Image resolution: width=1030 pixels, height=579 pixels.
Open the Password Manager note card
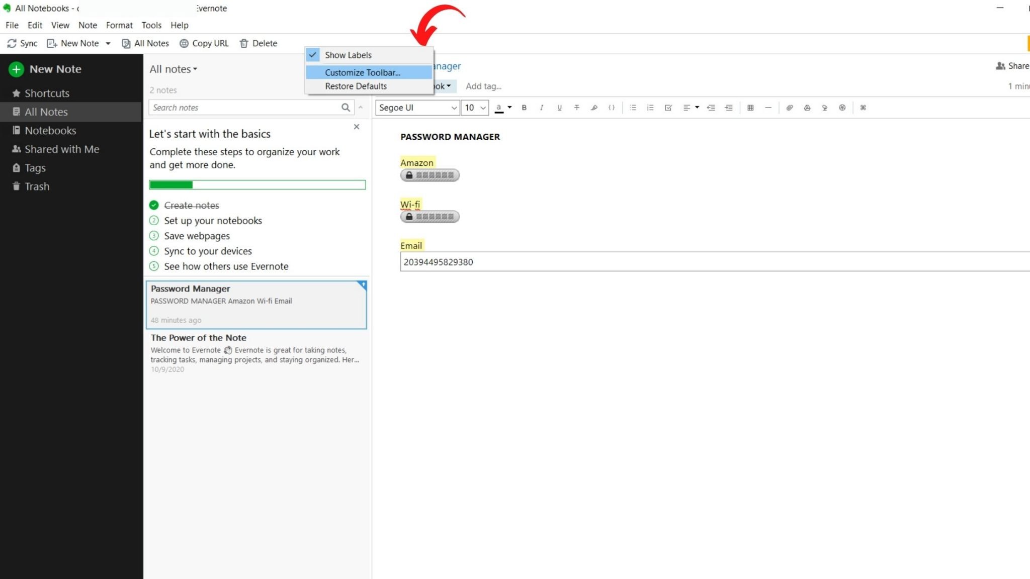tap(256, 305)
